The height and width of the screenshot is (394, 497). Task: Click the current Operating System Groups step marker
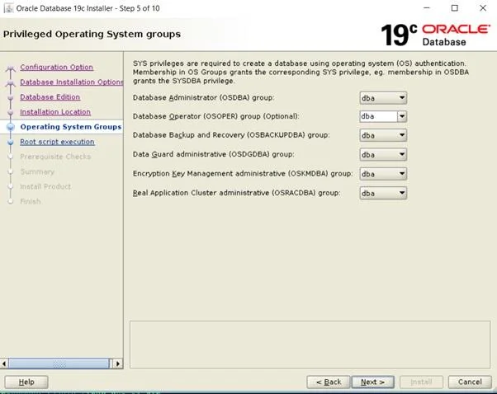[10, 127]
